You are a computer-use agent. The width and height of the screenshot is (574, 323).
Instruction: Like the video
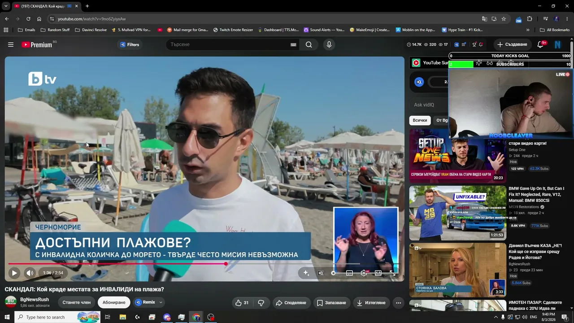(x=242, y=303)
